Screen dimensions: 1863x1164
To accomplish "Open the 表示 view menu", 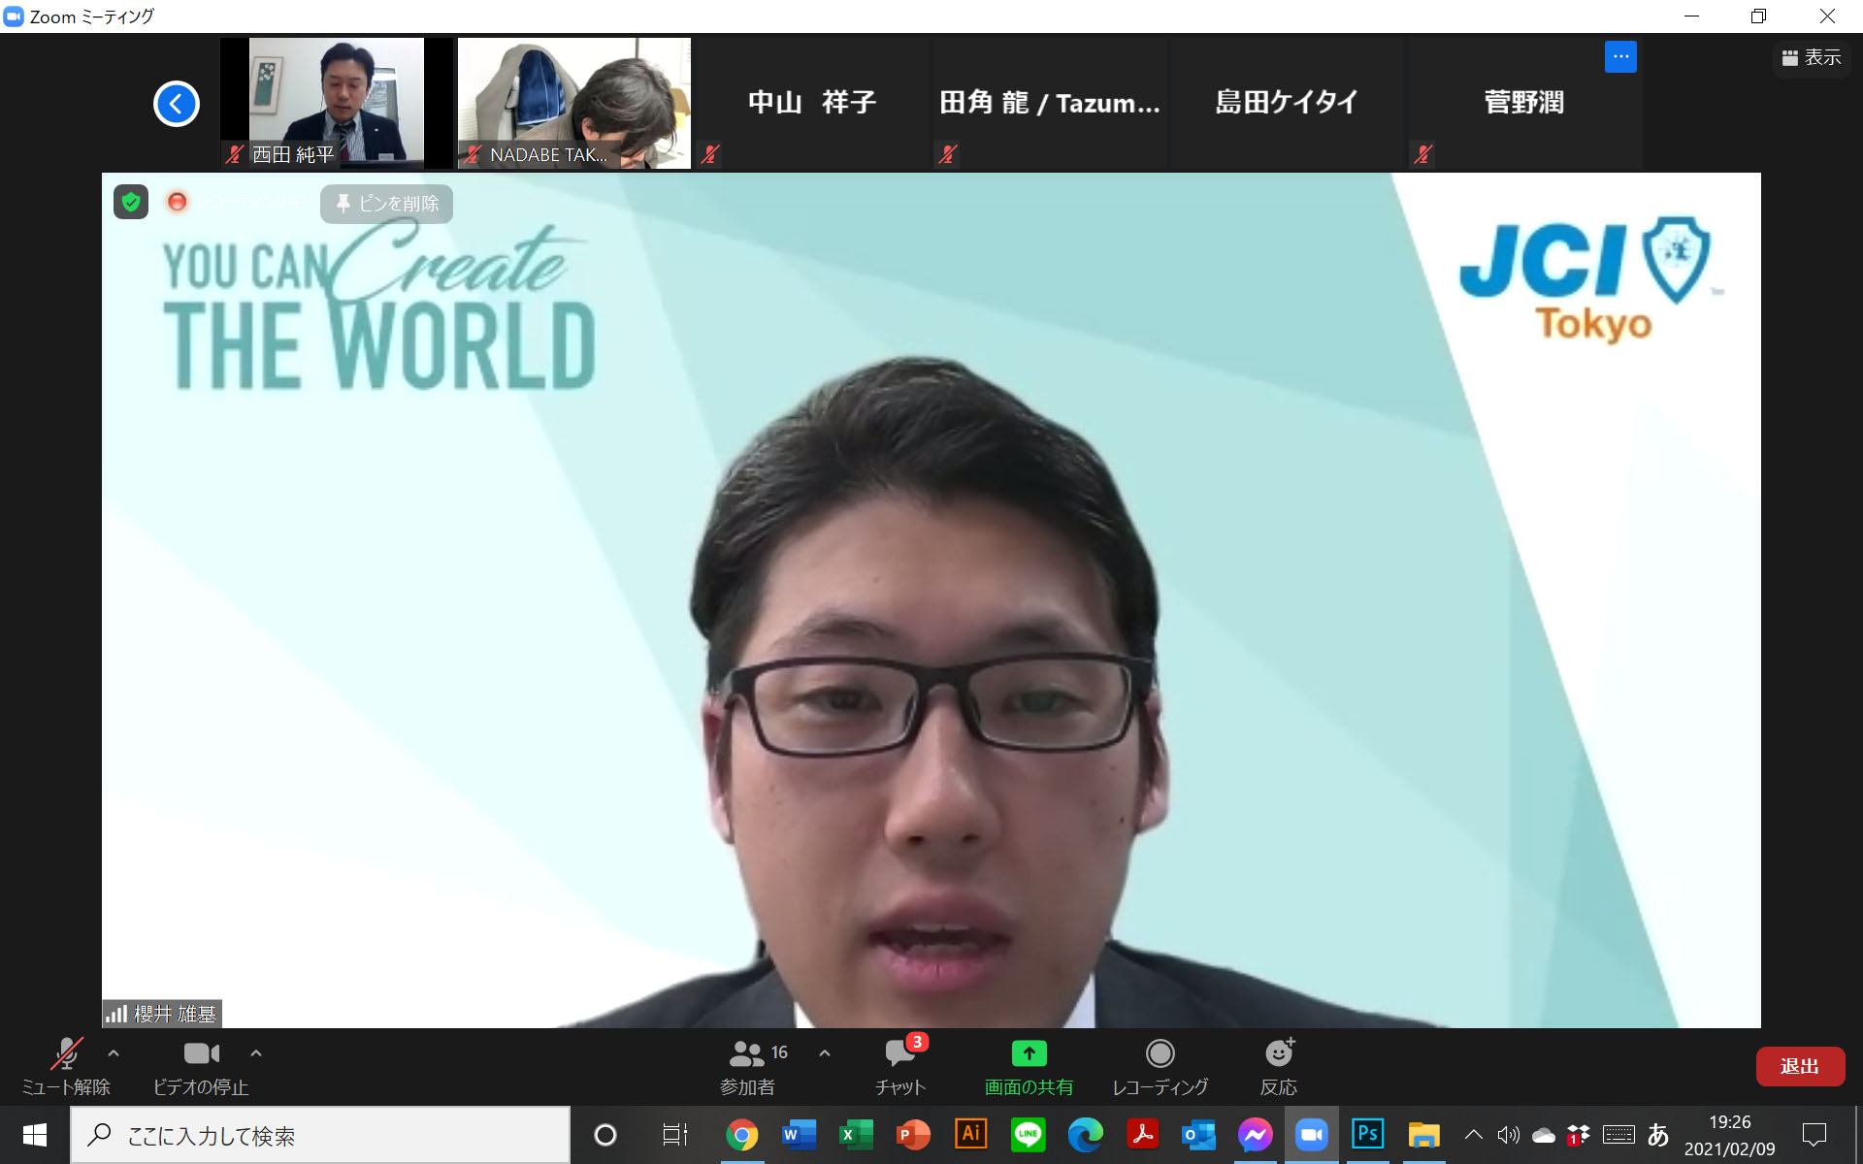I will tap(1812, 58).
